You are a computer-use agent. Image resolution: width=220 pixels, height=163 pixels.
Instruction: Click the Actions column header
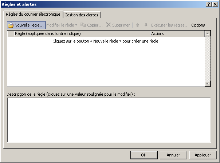[177, 33]
